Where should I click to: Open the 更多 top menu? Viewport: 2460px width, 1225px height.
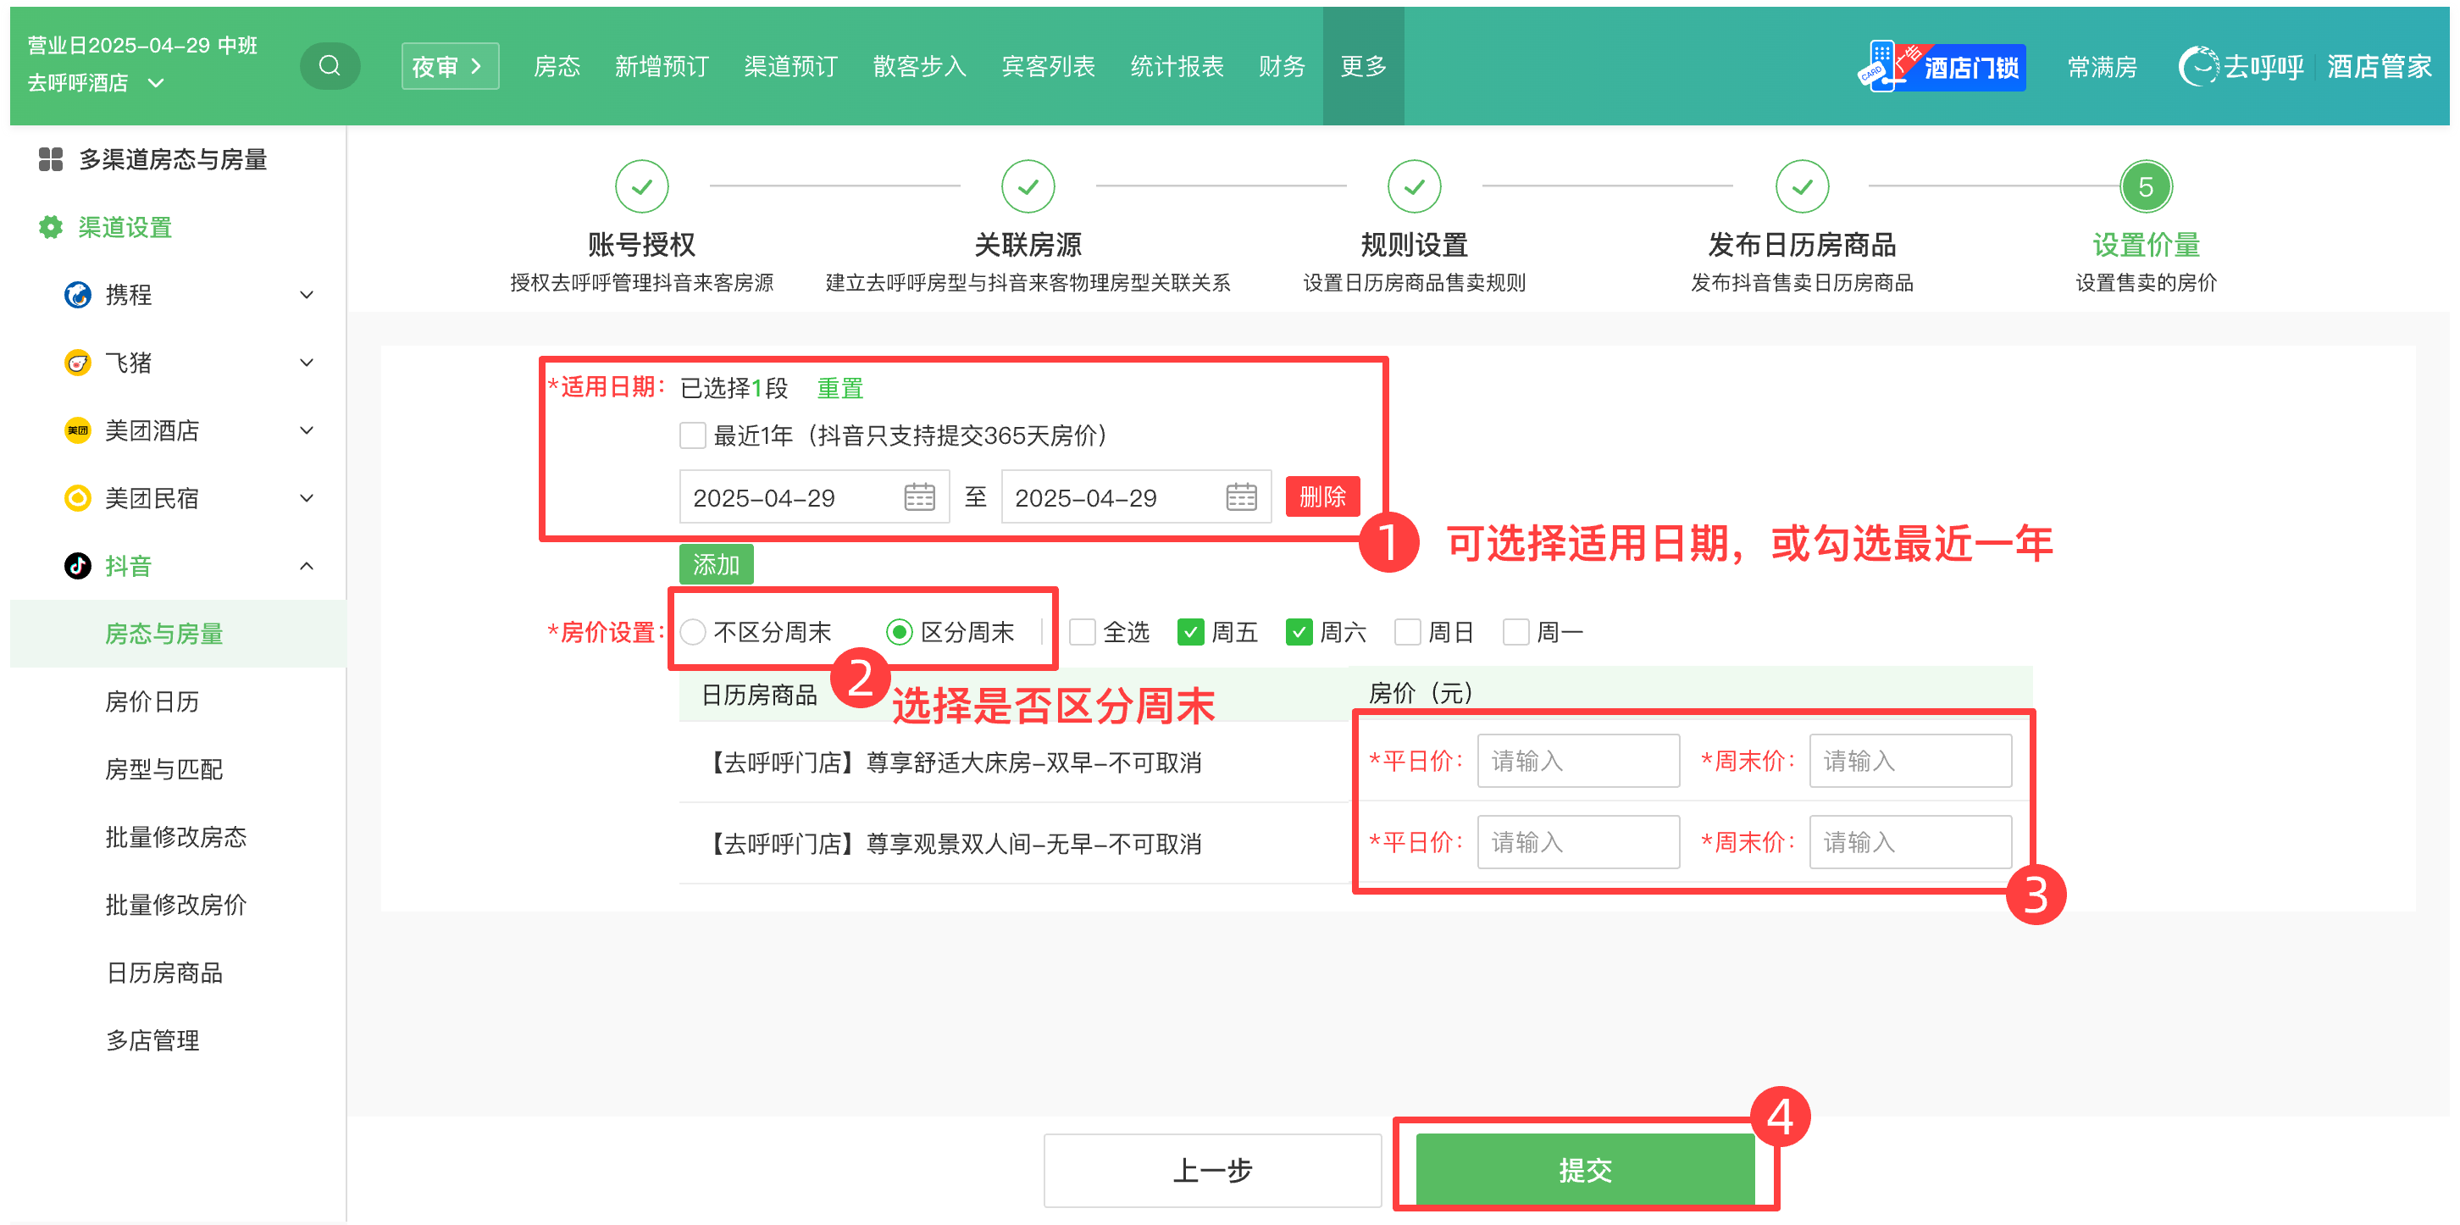(1363, 66)
